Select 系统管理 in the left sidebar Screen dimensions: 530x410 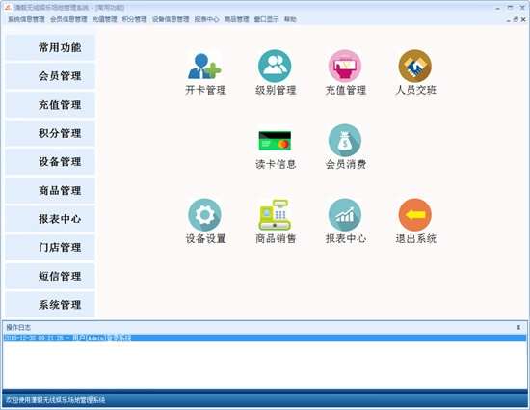coord(50,305)
